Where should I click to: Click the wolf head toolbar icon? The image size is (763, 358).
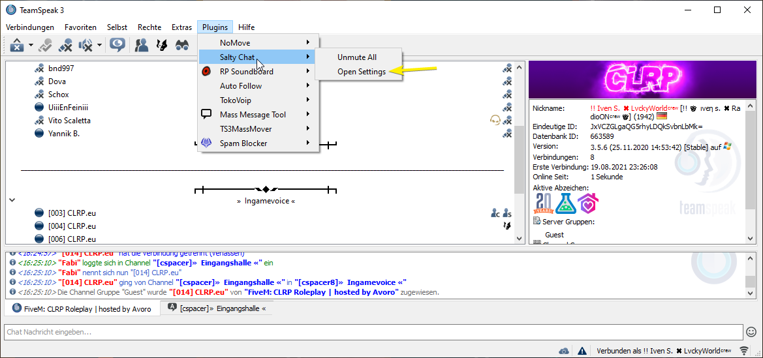coord(162,45)
